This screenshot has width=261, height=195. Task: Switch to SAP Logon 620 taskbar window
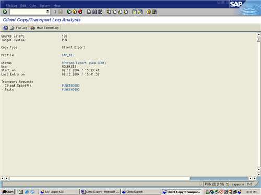tap(59, 192)
